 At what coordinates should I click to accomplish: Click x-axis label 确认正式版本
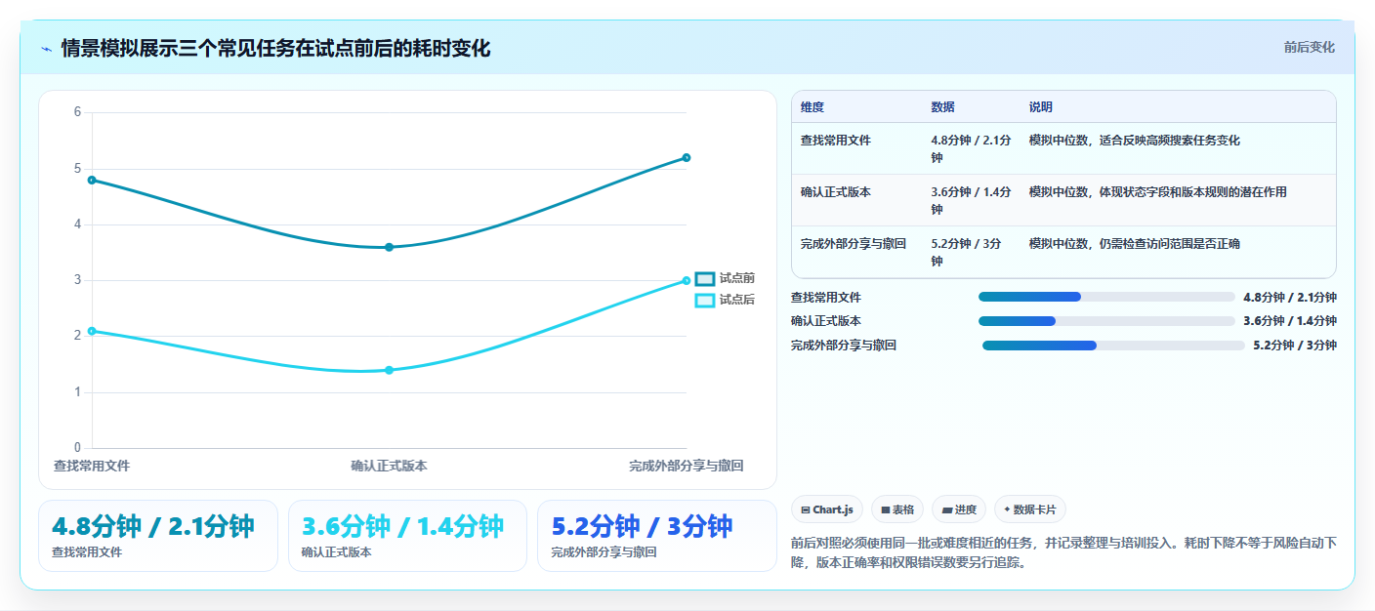point(389,466)
